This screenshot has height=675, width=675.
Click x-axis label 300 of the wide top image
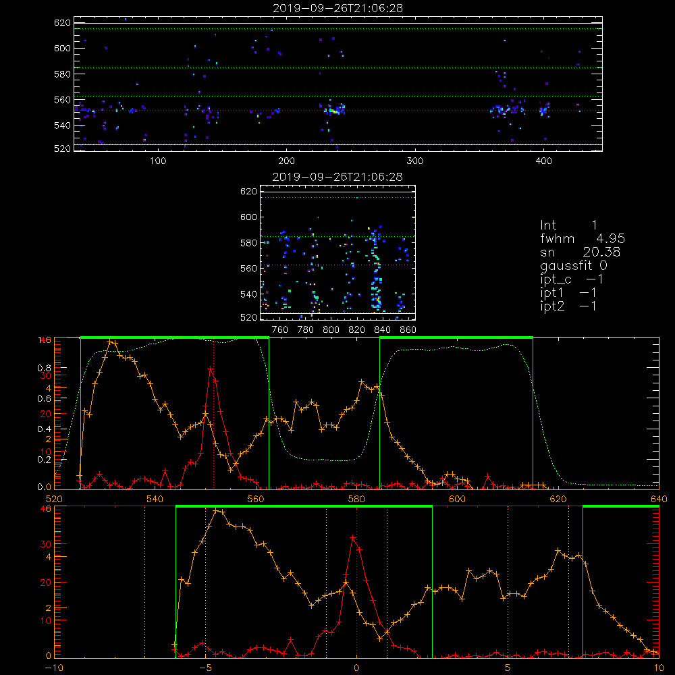415,161
